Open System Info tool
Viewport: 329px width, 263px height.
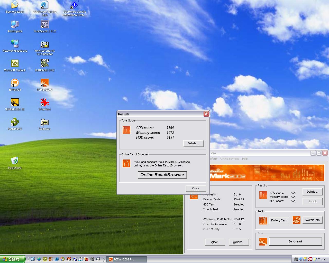point(312,220)
